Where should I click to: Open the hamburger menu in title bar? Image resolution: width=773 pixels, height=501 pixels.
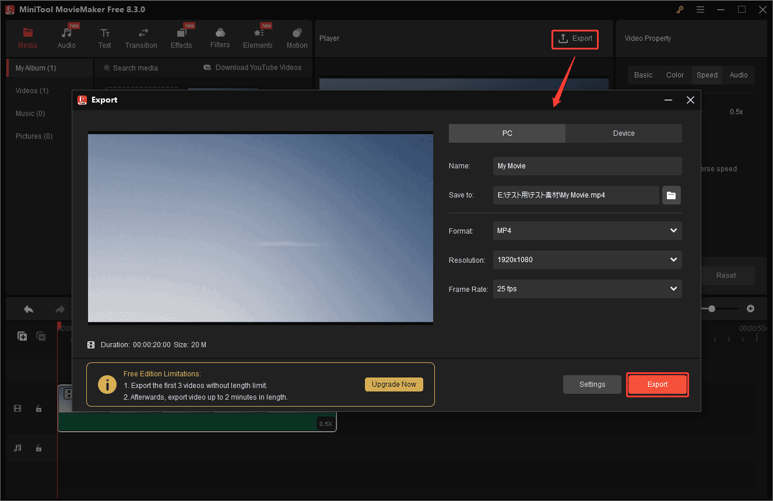pyautogui.click(x=700, y=9)
